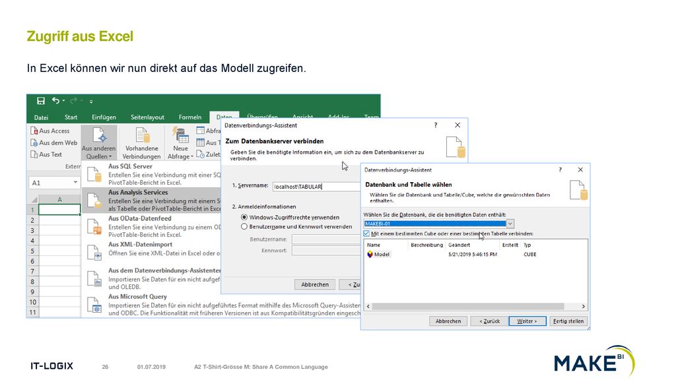Viewport: 676px width, 380px height.
Task: Click Abbrechen in server connection dialog
Action: [315, 284]
